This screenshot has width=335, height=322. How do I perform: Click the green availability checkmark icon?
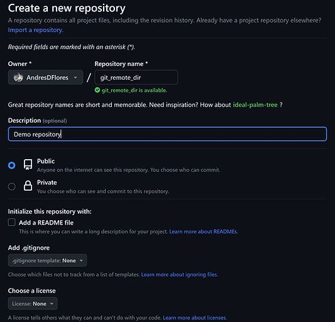[97, 90]
